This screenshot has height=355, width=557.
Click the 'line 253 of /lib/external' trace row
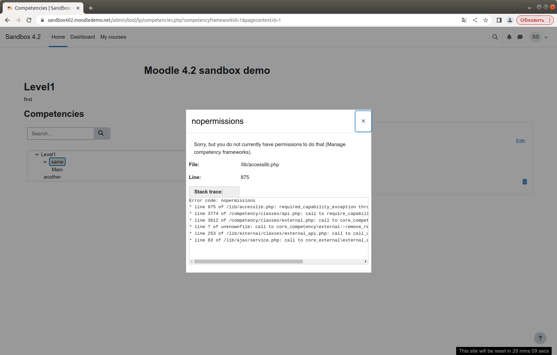point(279,233)
